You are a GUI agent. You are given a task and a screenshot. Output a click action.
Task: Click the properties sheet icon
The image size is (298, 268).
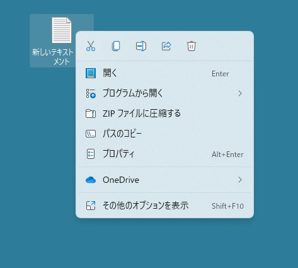91,154
